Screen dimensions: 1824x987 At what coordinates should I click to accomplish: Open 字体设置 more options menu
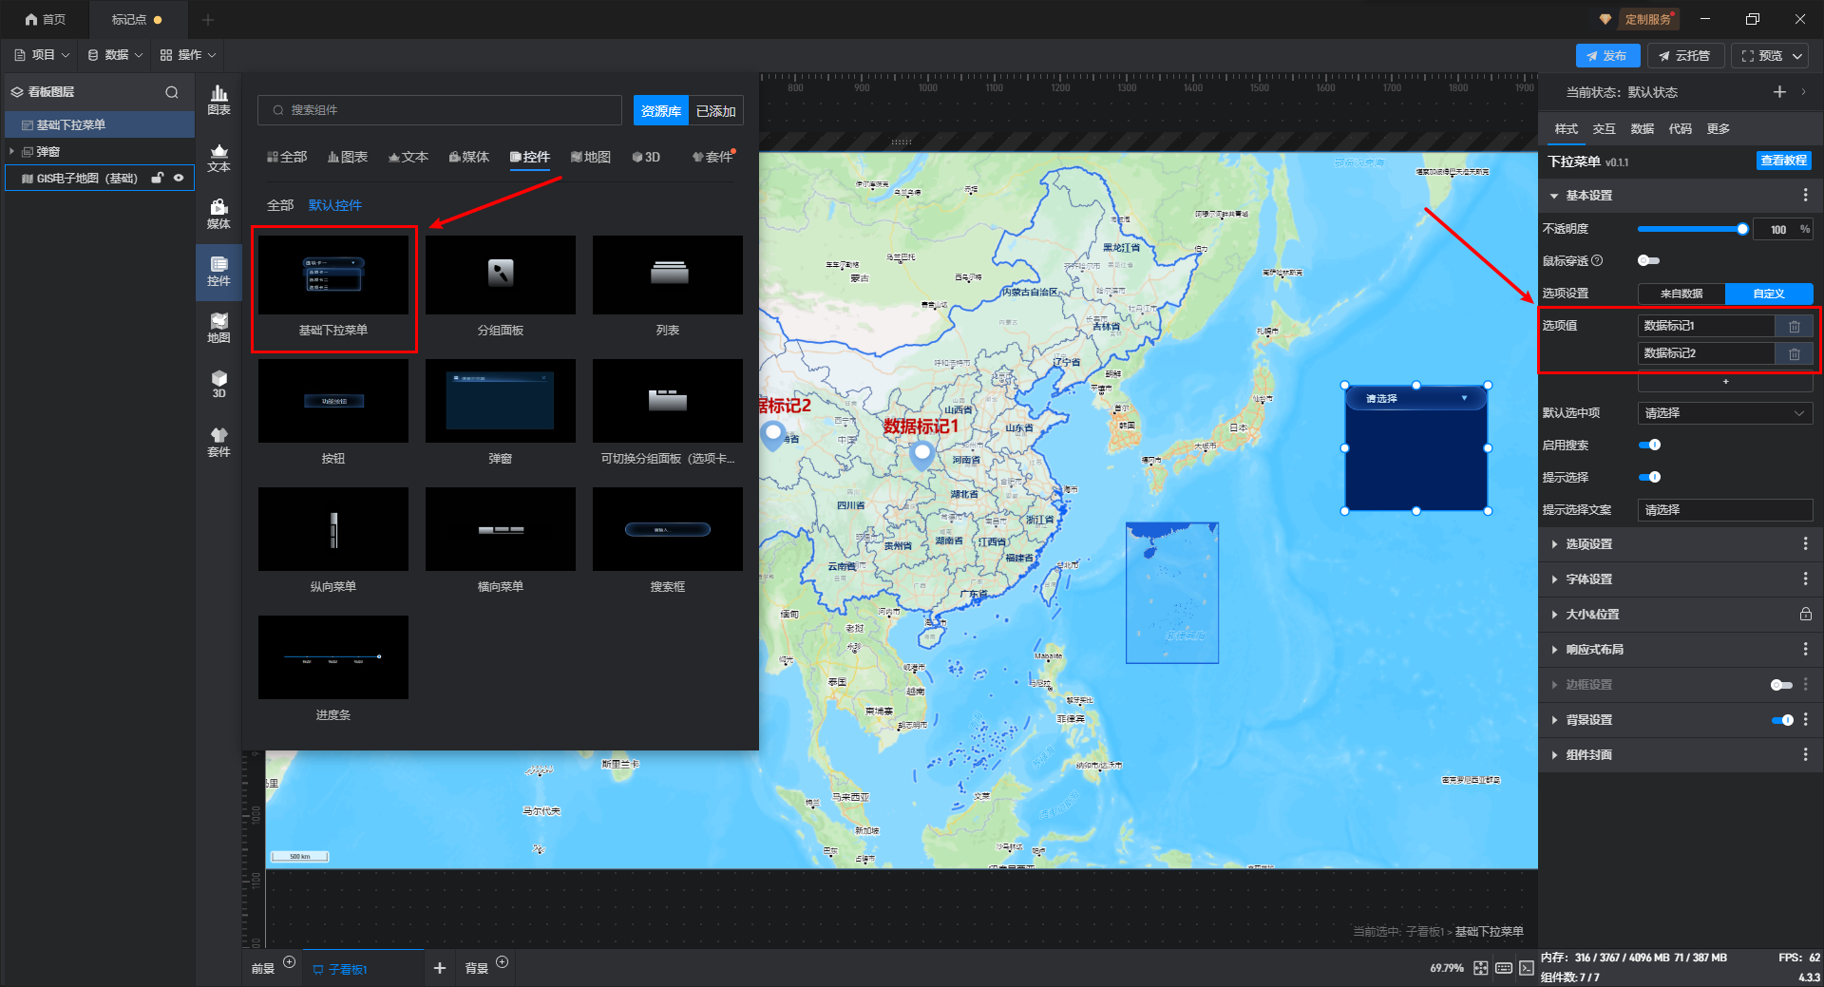(1805, 579)
